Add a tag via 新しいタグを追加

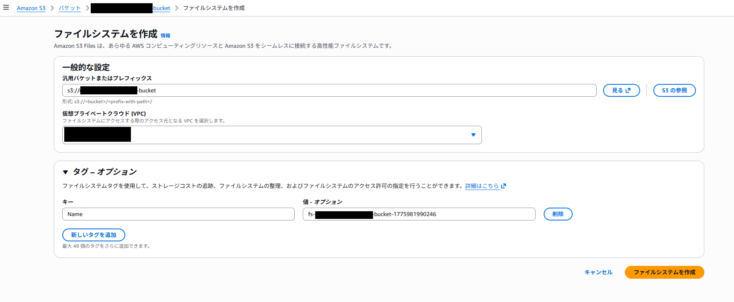(x=94, y=235)
